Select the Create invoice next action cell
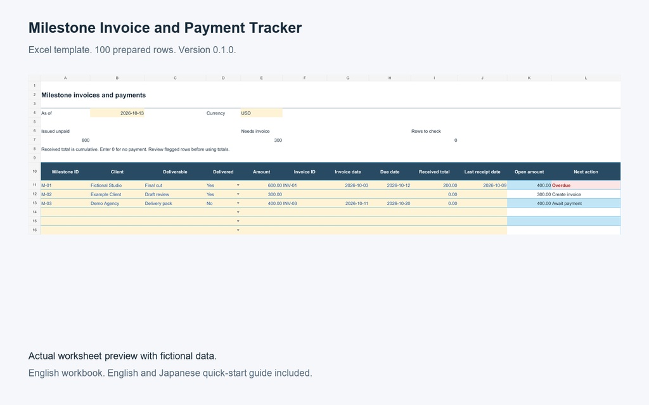 pyautogui.click(x=586, y=194)
